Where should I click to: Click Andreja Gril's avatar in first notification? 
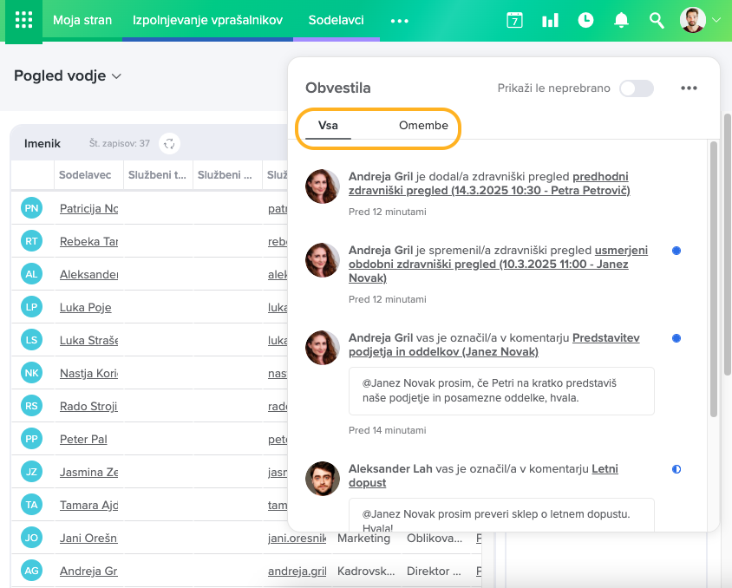[323, 186]
